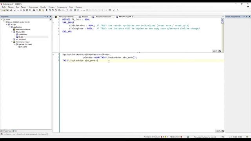Collapse the MainTask node
This screenshot has height=141, width=251.
pos(15,44)
